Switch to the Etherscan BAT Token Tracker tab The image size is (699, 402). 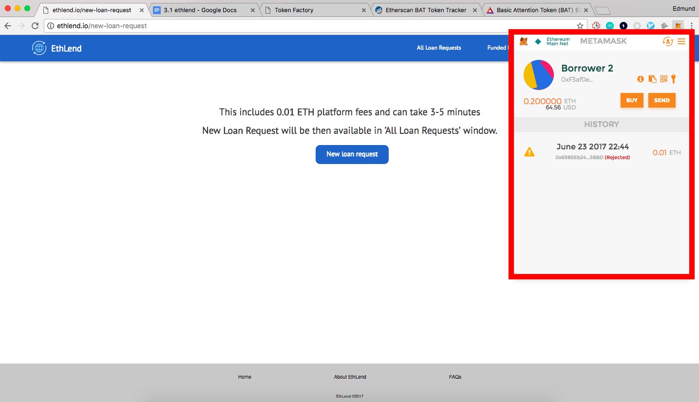[x=426, y=10]
